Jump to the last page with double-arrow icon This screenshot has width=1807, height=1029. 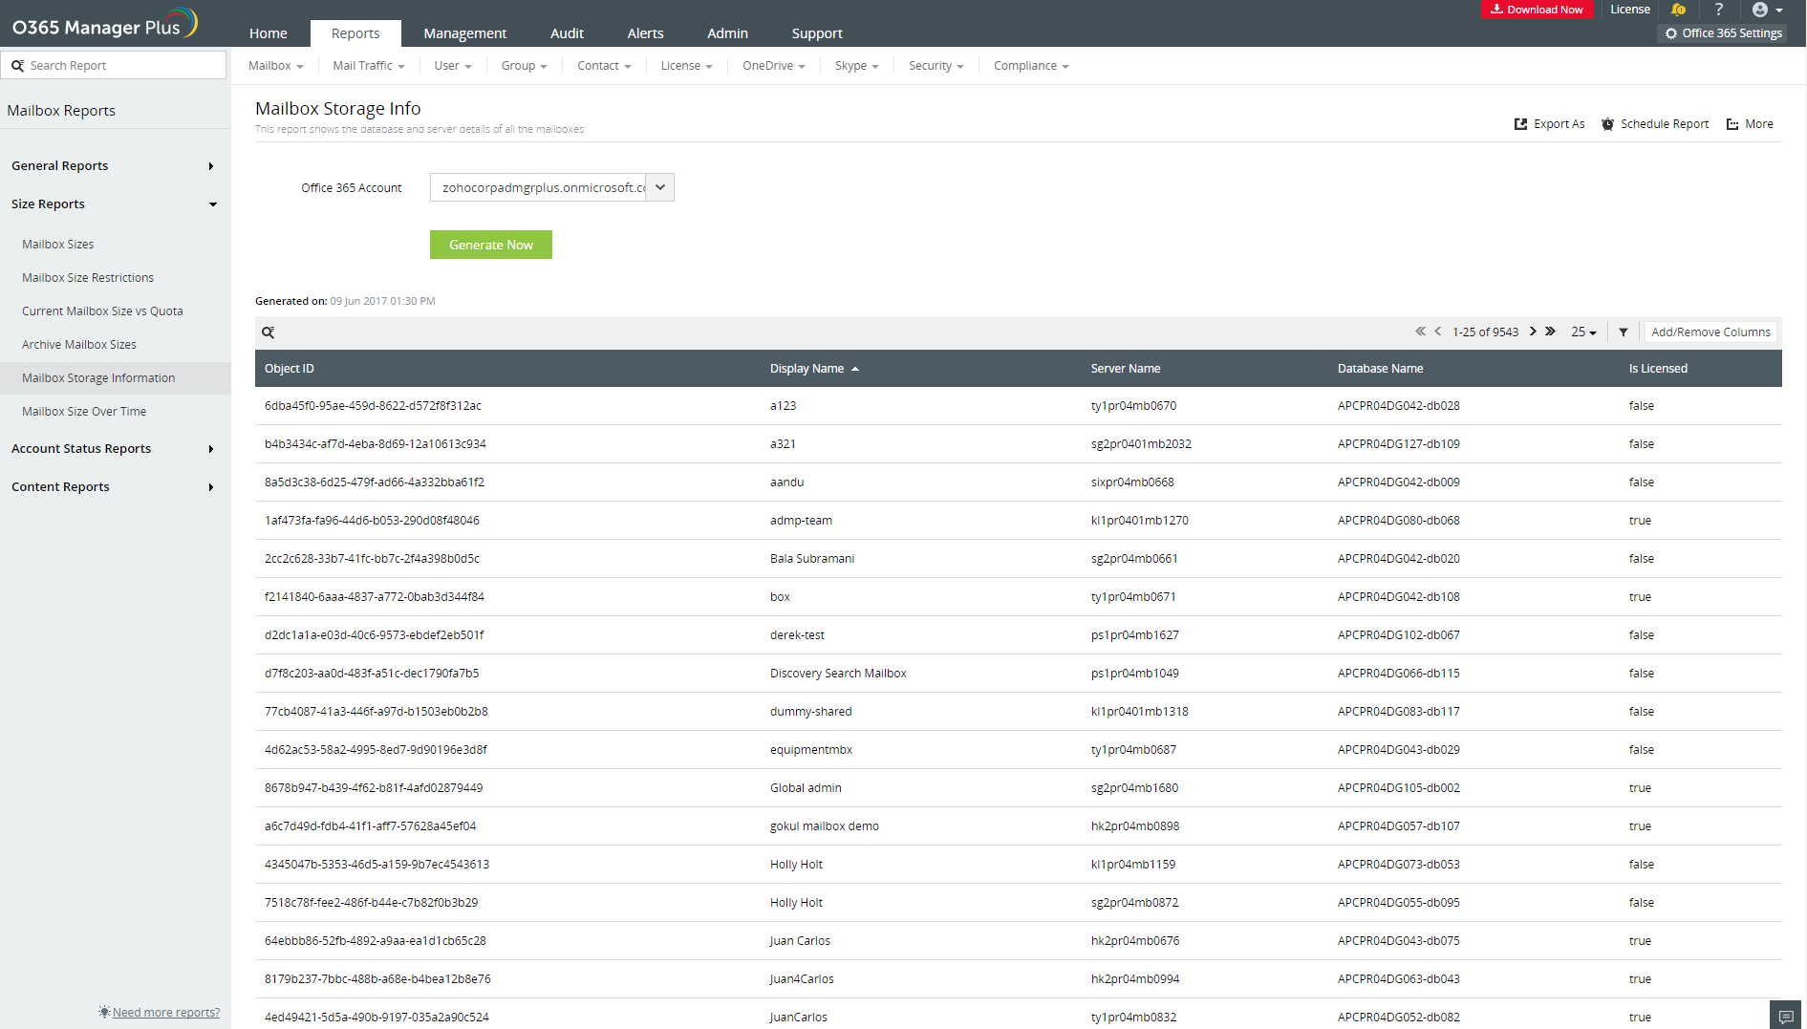point(1550,332)
